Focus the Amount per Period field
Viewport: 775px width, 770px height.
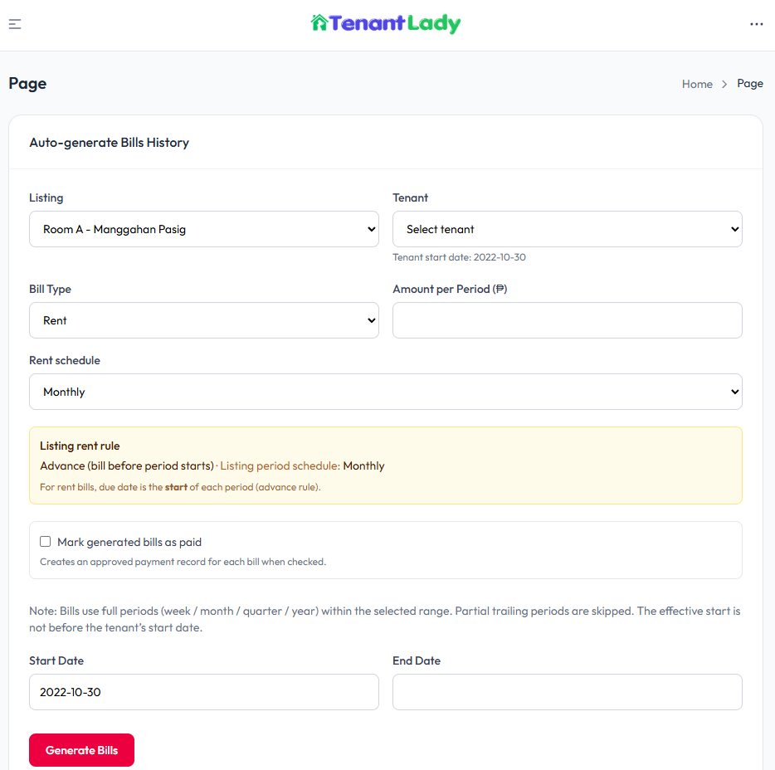567,320
